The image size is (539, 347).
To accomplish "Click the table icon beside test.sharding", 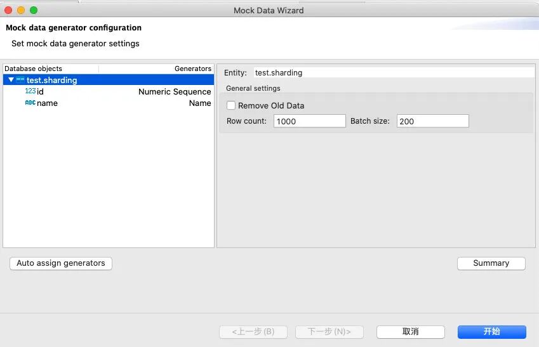I will (x=20, y=81).
